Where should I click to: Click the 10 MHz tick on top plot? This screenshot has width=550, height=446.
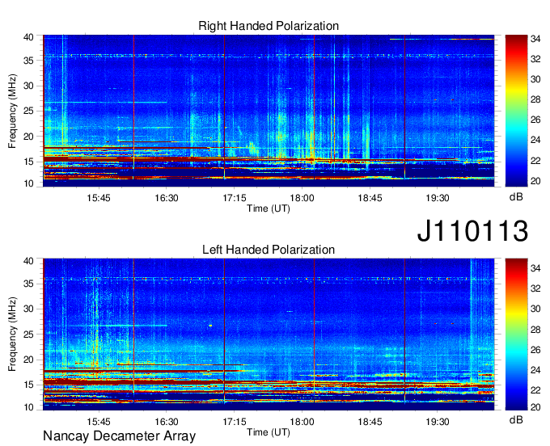pos(28,183)
